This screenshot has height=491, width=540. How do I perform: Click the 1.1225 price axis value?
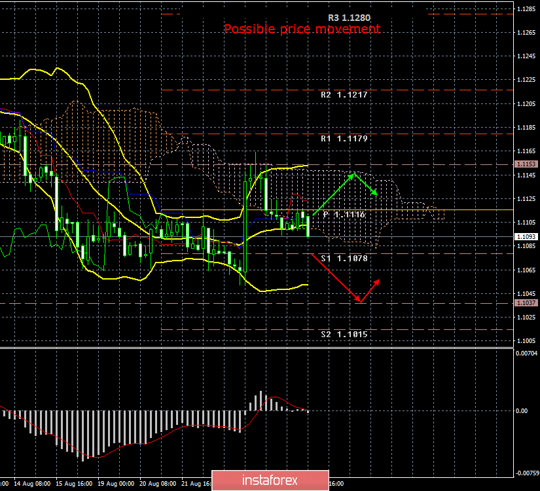point(526,80)
